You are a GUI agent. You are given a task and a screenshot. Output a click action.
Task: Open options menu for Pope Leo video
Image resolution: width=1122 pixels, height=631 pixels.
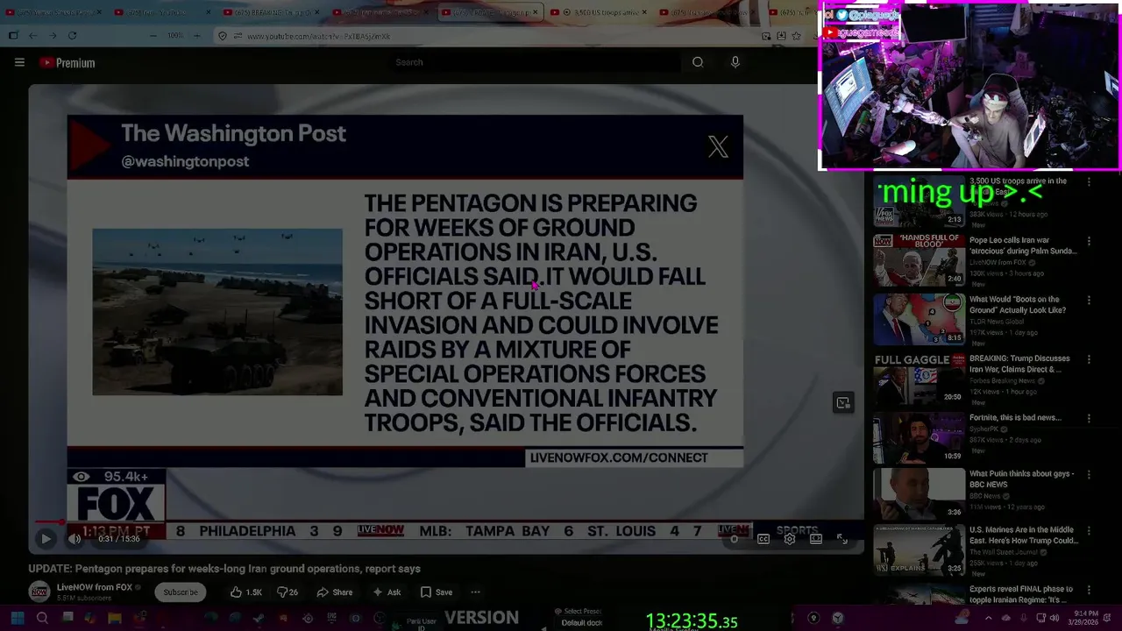click(x=1089, y=241)
